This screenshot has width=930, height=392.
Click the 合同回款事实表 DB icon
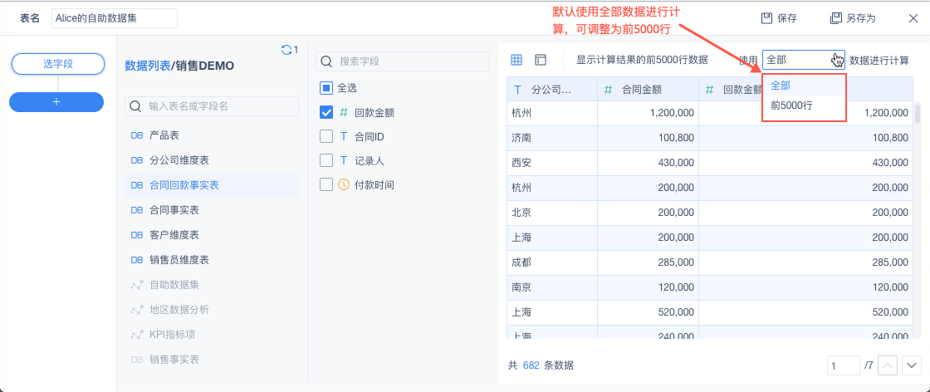tap(137, 185)
